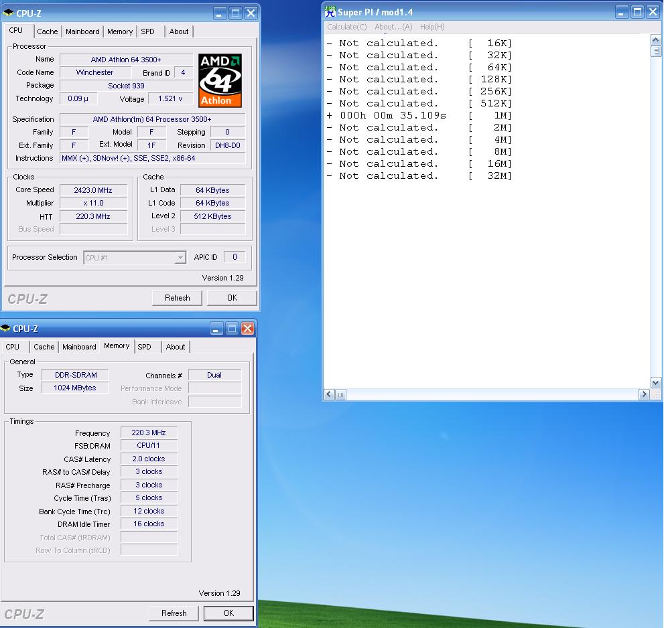Open Help menu in Super PI
664x628 pixels.
[432, 27]
